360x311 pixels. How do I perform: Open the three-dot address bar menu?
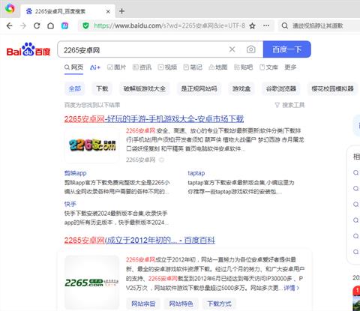click(x=266, y=25)
